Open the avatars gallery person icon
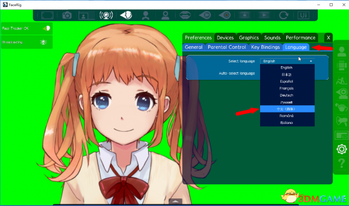This screenshot has height=206, width=349. [342, 52]
